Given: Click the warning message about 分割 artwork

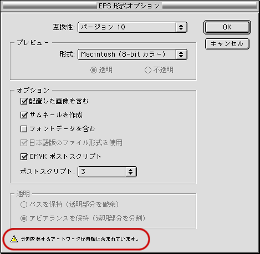Looking at the screenshot, I should click(x=80, y=239).
